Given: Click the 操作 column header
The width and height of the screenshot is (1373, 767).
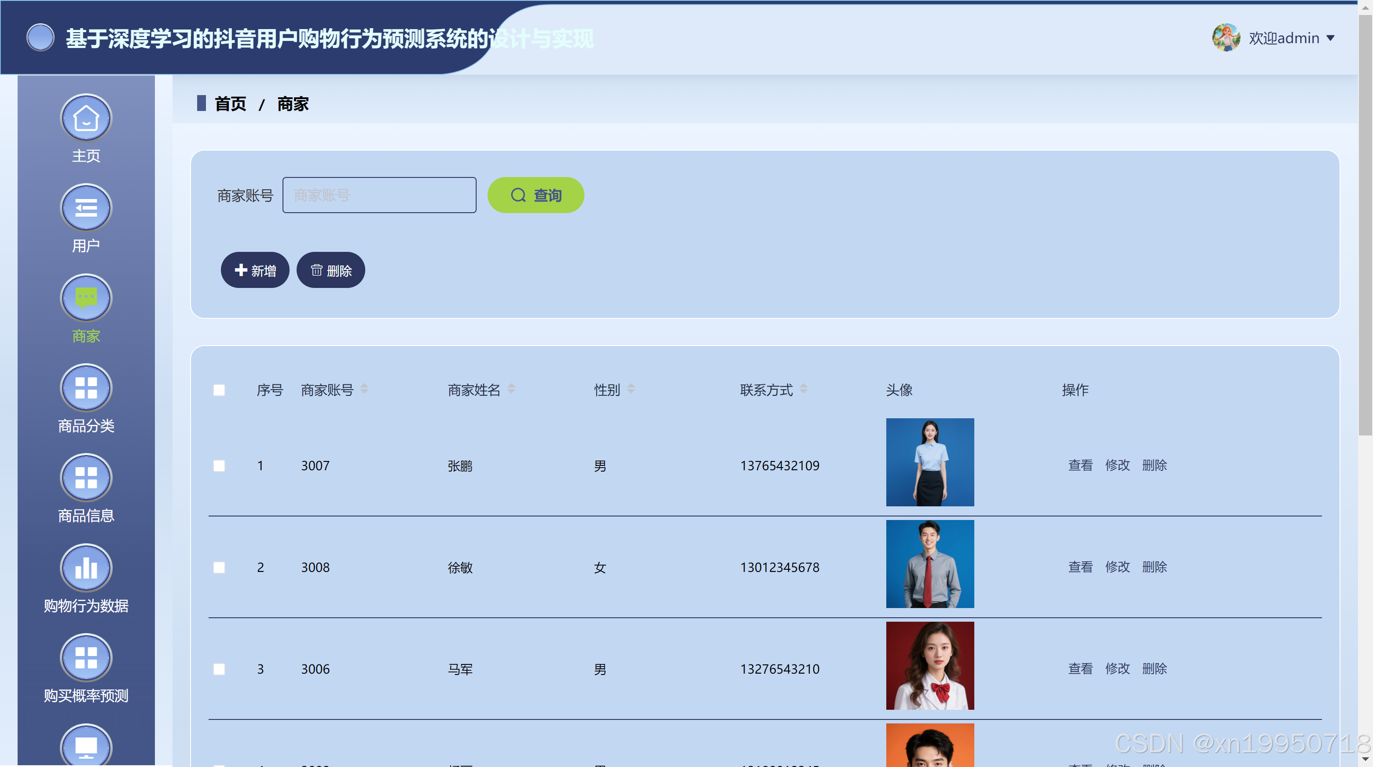Looking at the screenshot, I should point(1075,390).
